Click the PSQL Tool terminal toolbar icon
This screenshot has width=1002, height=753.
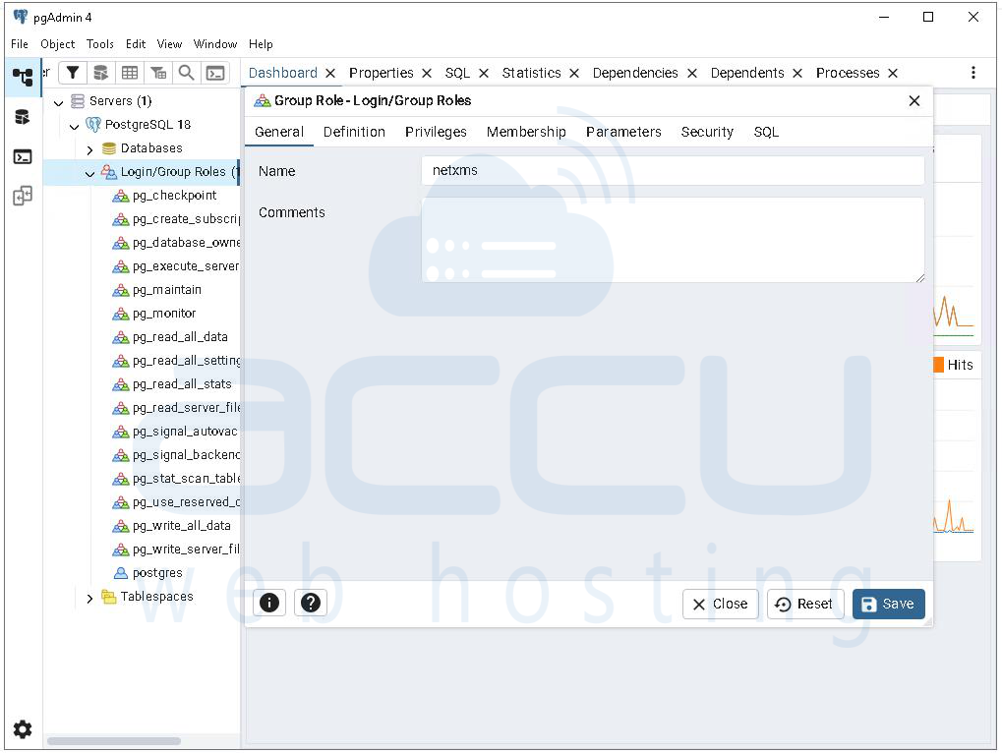pos(215,73)
